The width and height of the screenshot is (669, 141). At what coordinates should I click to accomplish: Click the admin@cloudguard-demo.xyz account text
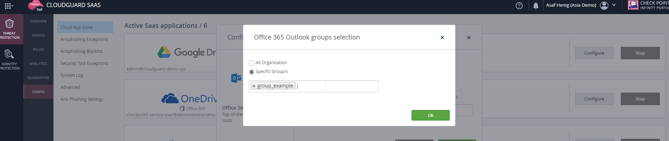click(x=156, y=69)
